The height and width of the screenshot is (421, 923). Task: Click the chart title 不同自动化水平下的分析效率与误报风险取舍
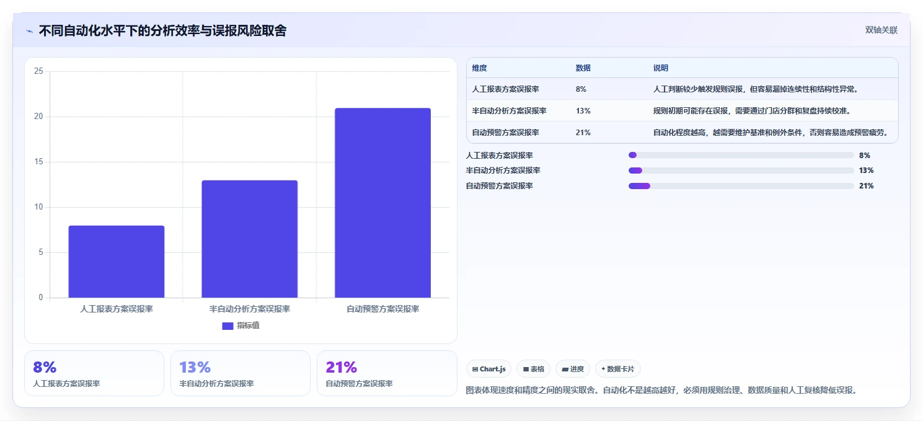162,30
